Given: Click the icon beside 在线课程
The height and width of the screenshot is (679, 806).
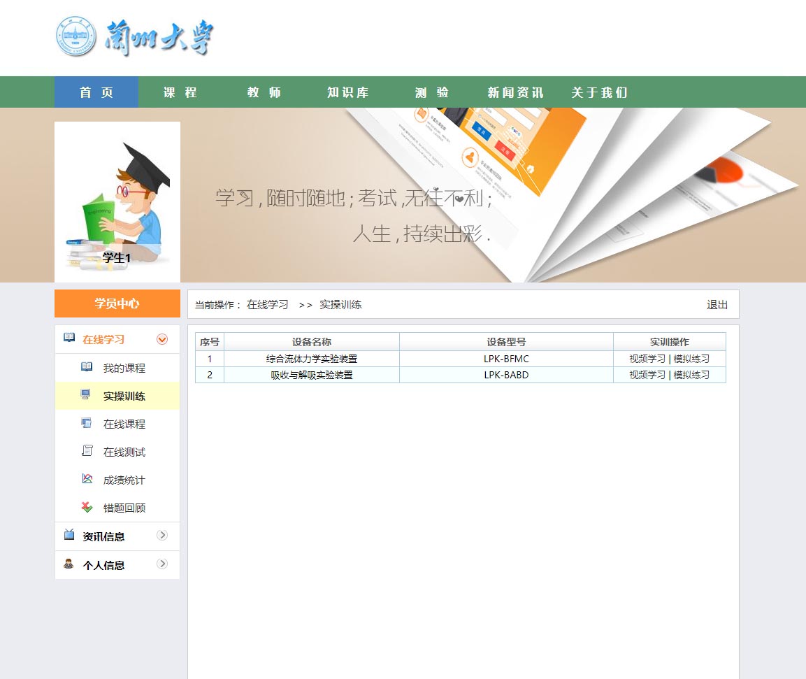Looking at the screenshot, I should 87,423.
